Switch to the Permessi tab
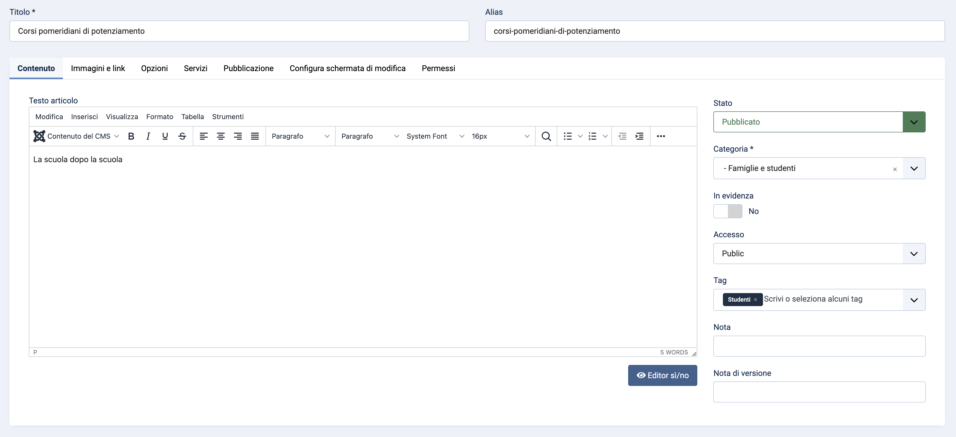Image resolution: width=956 pixels, height=437 pixels. 438,68
